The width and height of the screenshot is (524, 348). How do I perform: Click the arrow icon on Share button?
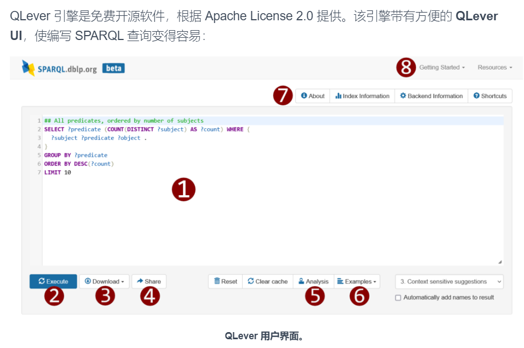pyautogui.click(x=140, y=281)
